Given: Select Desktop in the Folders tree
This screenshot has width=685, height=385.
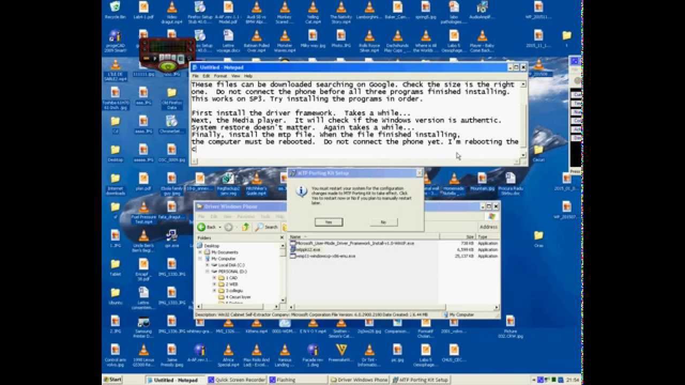Looking at the screenshot, I should click(x=211, y=246).
